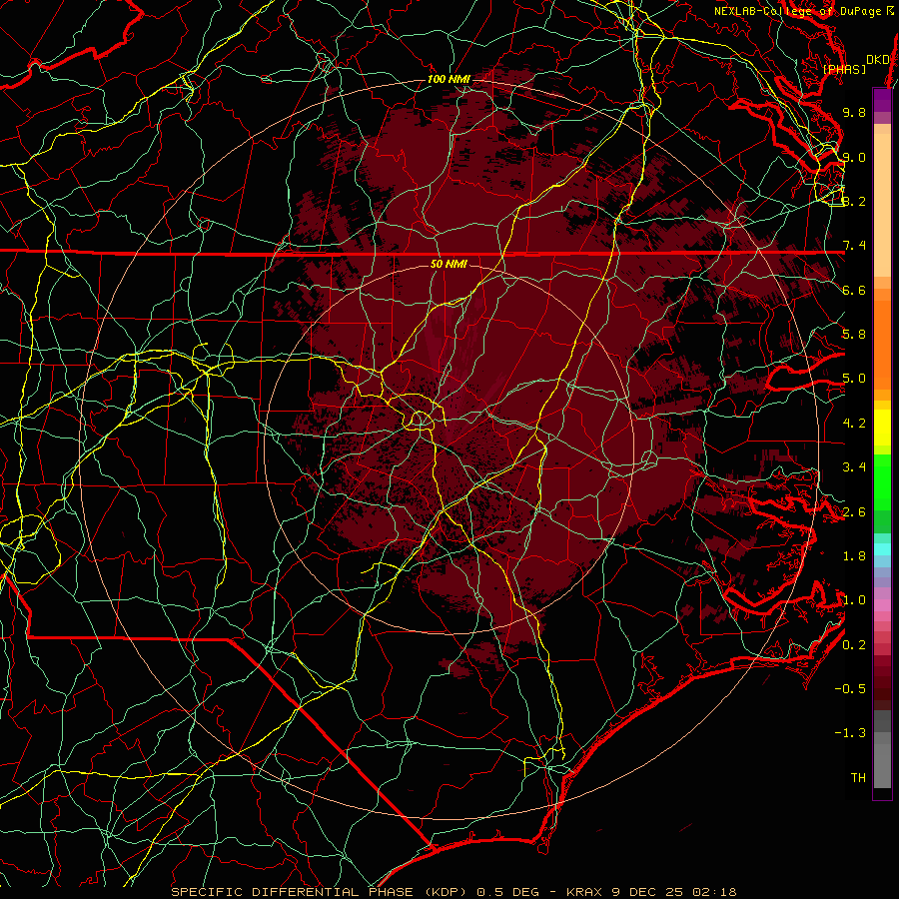The height and width of the screenshot is (899, 899).
Task: Select the bright green band near 3.4
Action: (882, 481)
